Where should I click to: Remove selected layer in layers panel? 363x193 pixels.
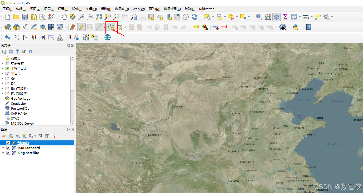click(x=54, y=136)
